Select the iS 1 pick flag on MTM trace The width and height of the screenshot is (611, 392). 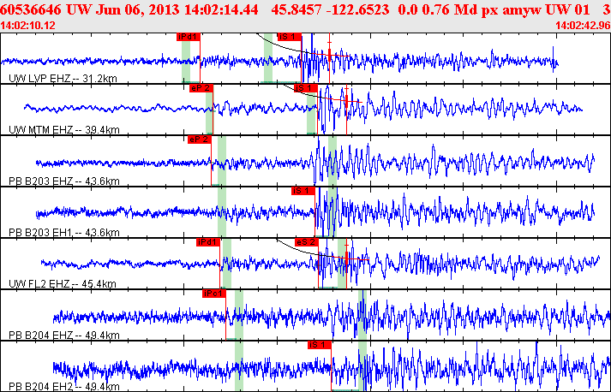point(306,88)
